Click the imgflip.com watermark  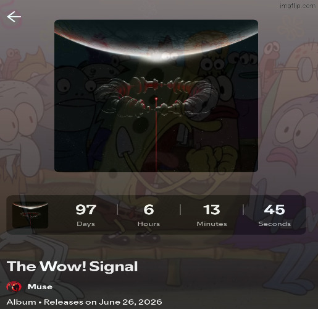(x=298, y=6)
